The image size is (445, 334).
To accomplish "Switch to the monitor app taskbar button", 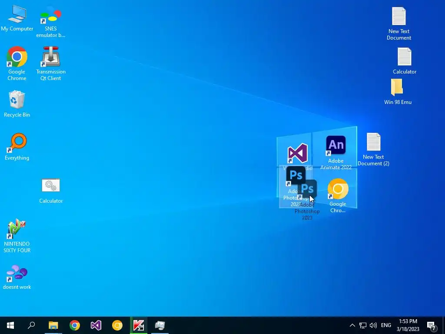I will [160, 325].
